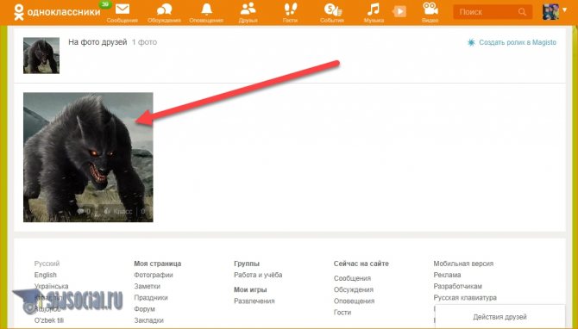Screen dimensions: 578x329
Task: Expand the Действия друзей panel
Action: [499, 316]
